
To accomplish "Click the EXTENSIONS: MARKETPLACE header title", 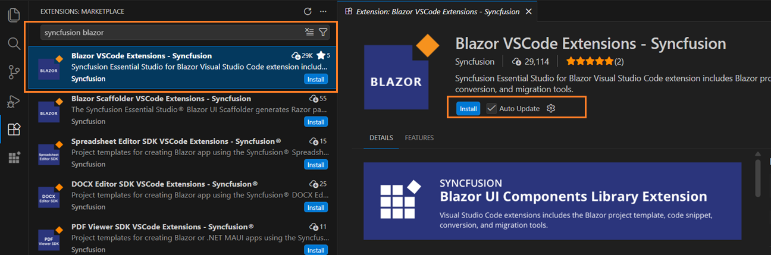I will pyautogui.click(x=82, y=11).
